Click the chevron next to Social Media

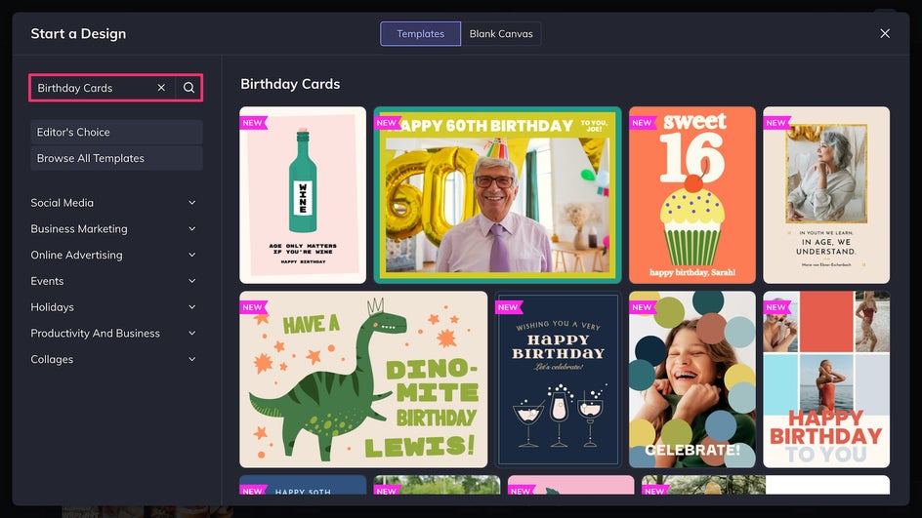(x=191, y=203)
